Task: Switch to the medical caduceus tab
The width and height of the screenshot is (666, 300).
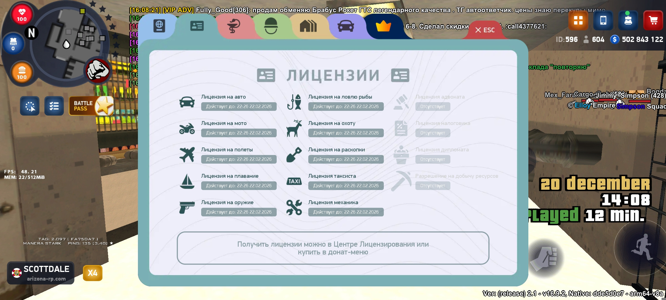Action: pyautogui.click(x=234, y=26)
